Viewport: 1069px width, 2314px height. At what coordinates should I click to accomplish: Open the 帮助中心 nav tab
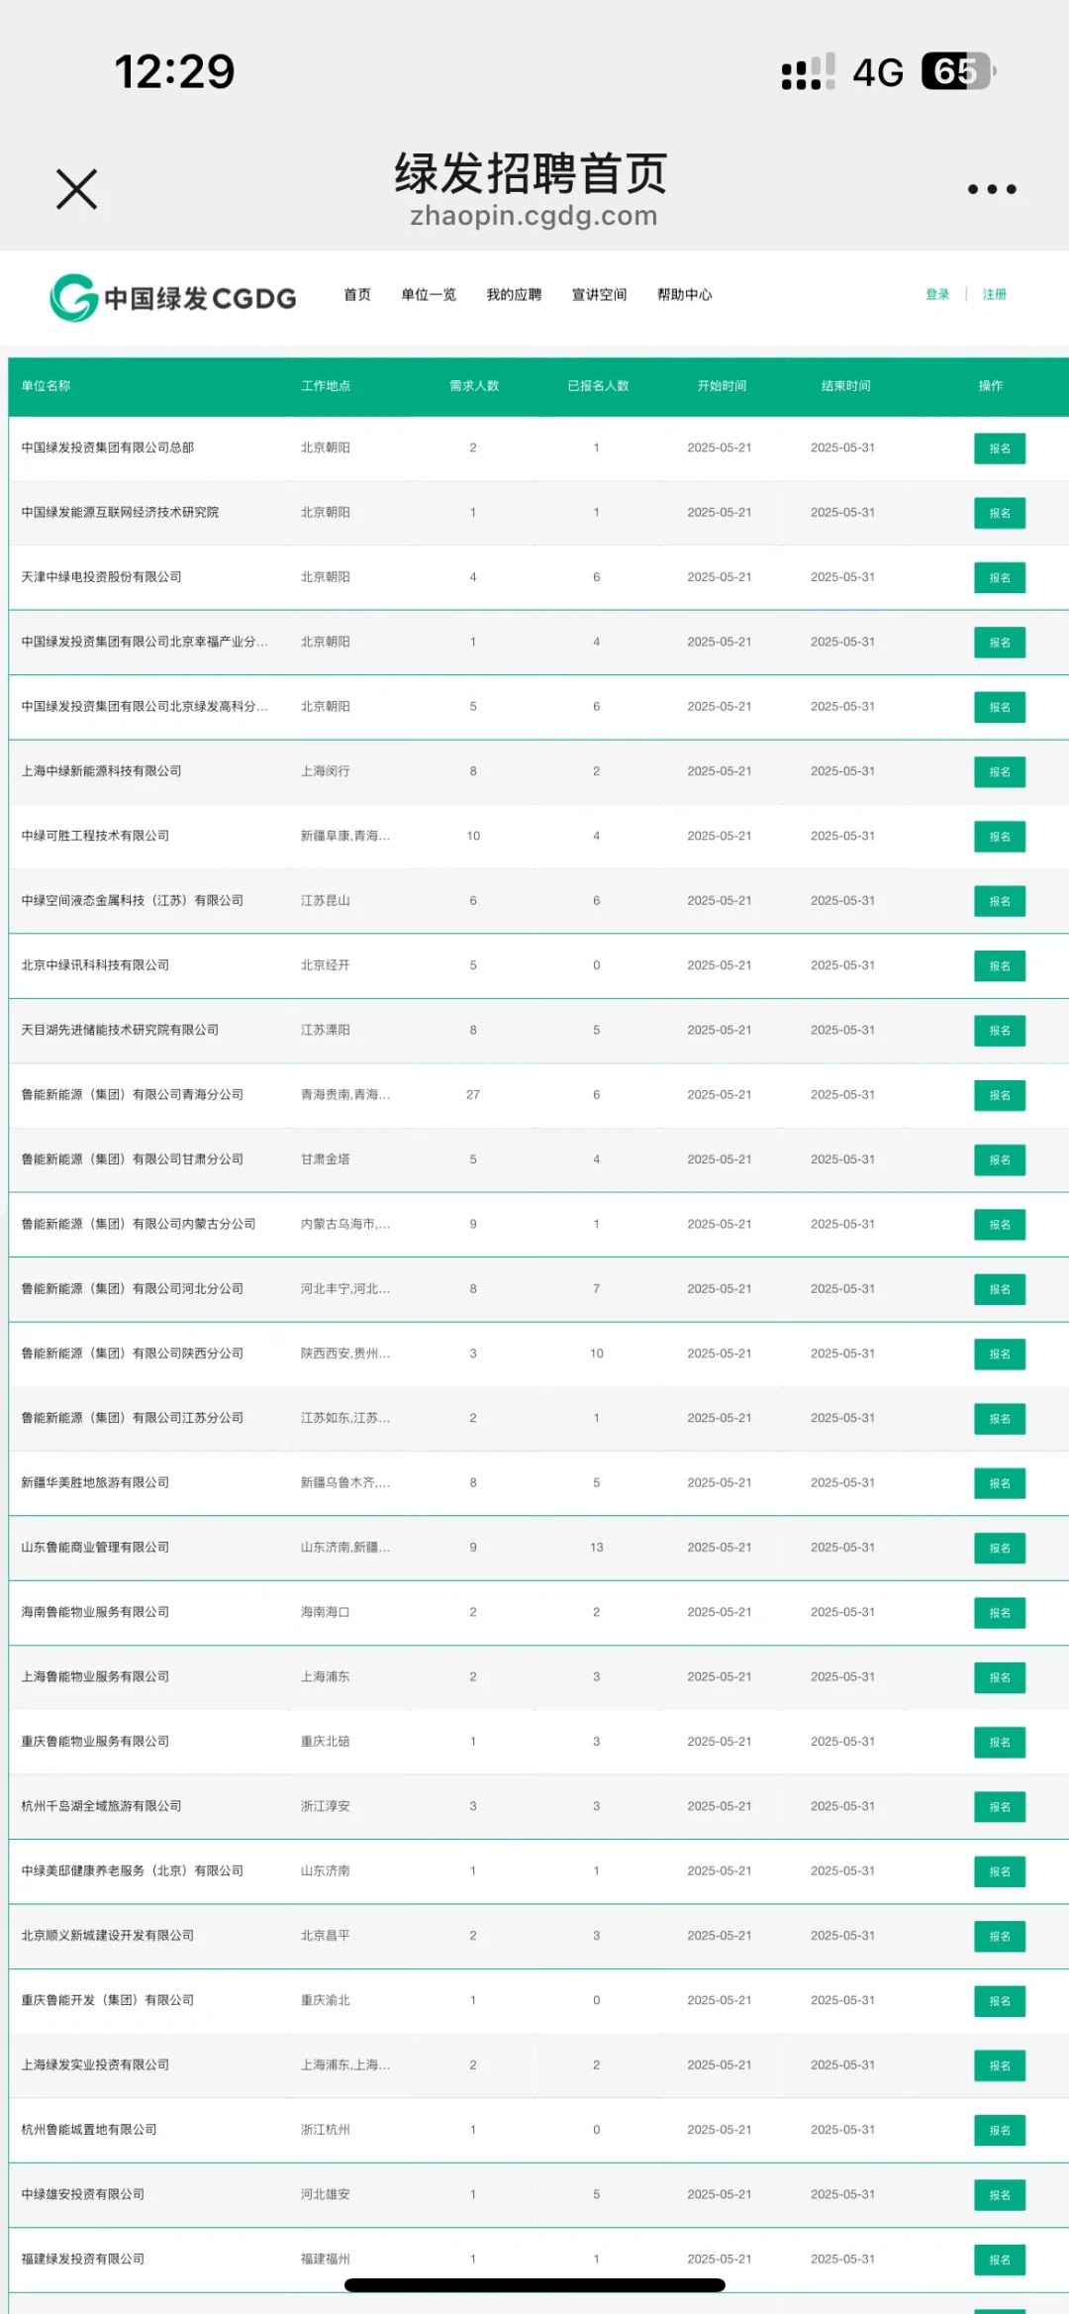click(x=684, y=295)
